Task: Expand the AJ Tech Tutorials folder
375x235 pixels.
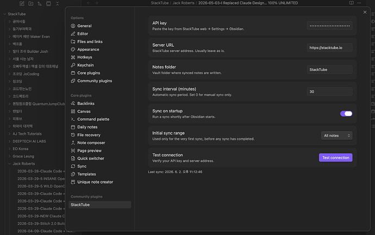Action: point(10,133)
